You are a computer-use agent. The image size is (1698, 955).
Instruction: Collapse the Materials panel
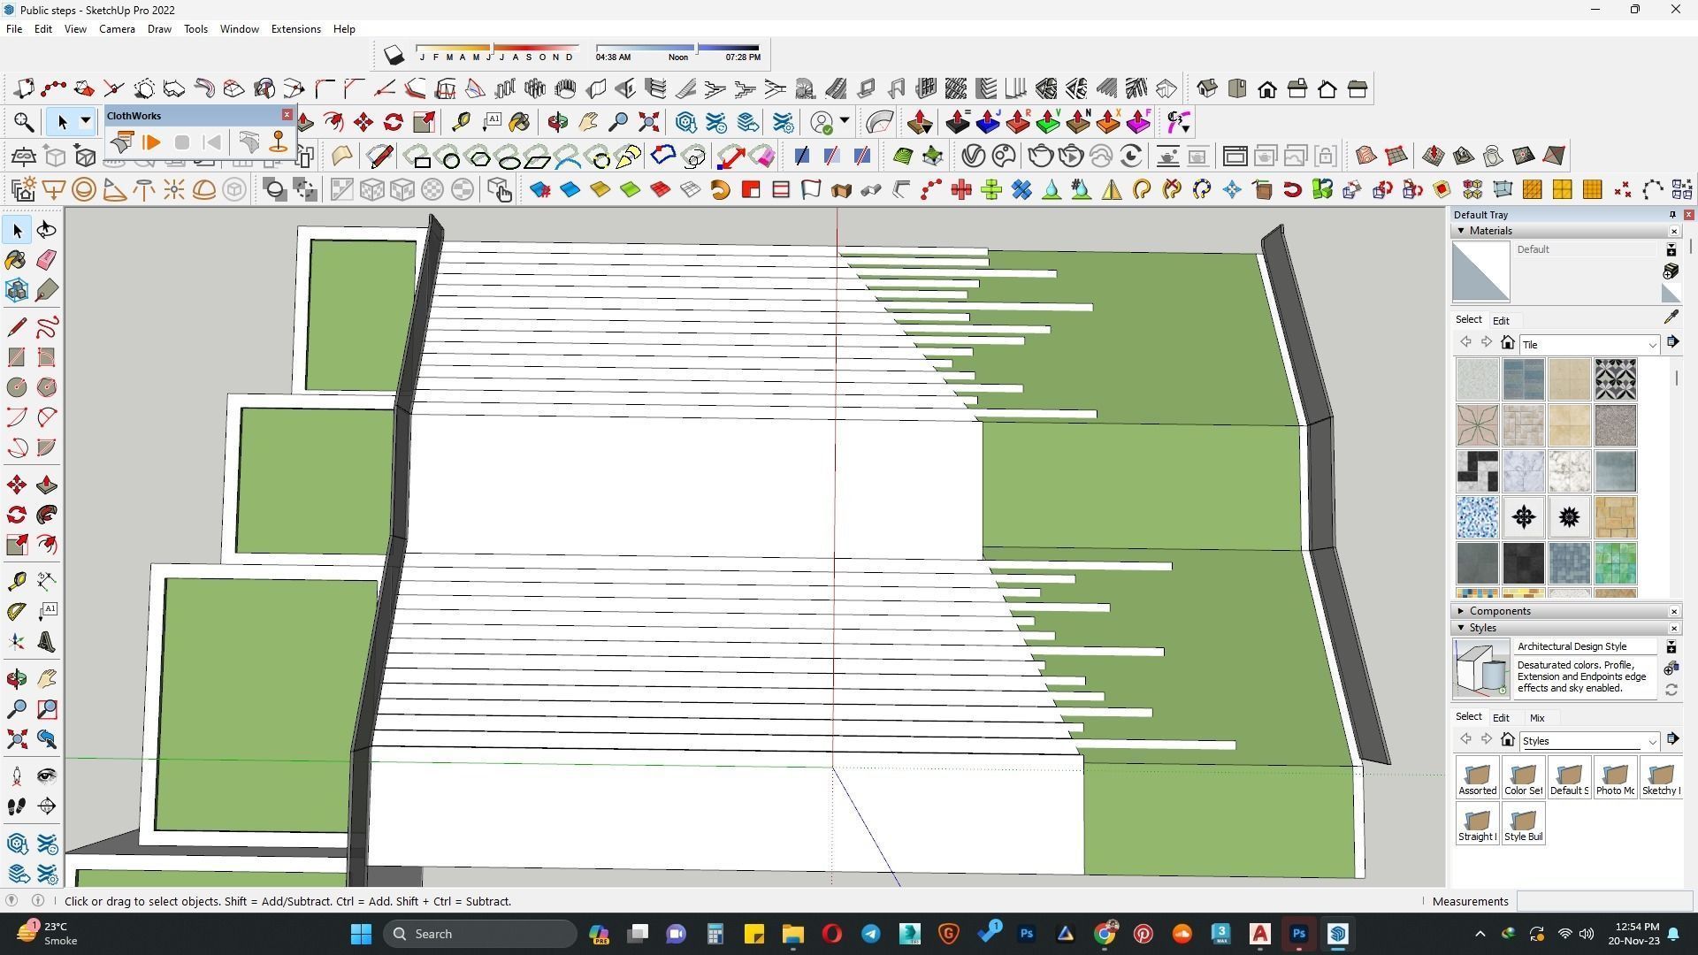[x=1461, y=231]
